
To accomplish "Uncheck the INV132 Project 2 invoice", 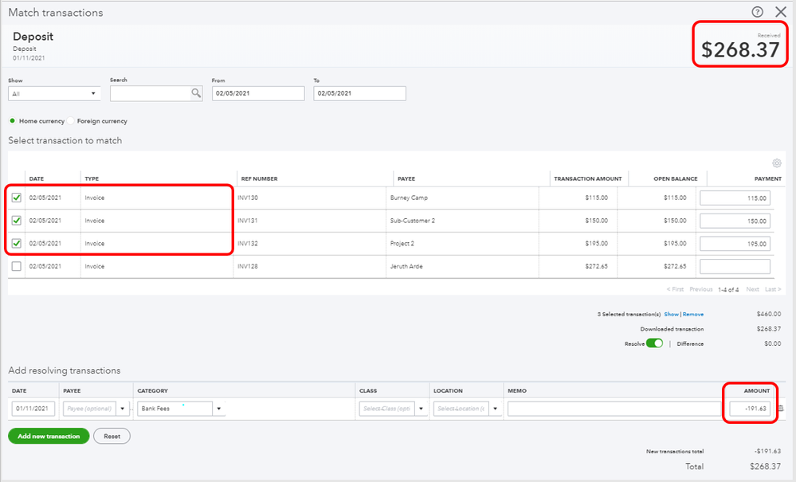I will click(x=16, y=243).
